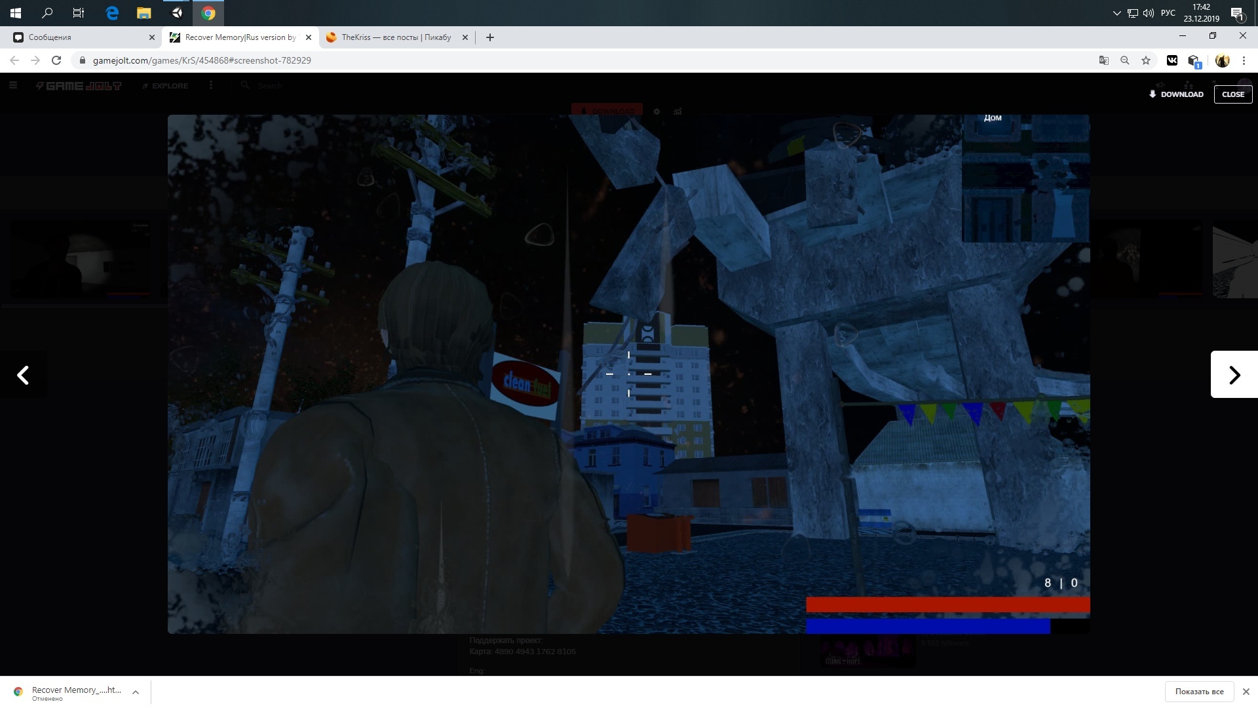Click the DOWNLOAD button on GameJolt
The image size is (1258, 708).
[x=1176, y=93]
